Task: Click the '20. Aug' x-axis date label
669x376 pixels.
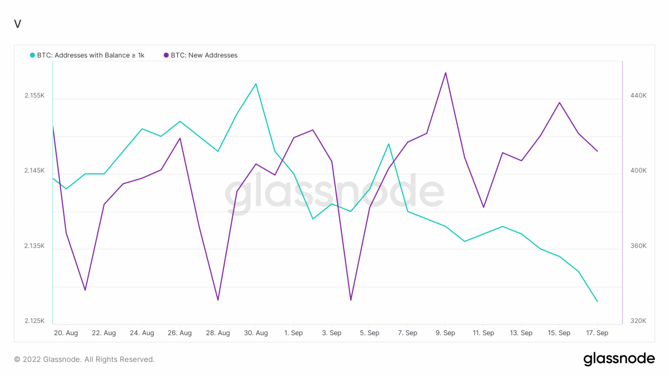Action: point(66,333)
